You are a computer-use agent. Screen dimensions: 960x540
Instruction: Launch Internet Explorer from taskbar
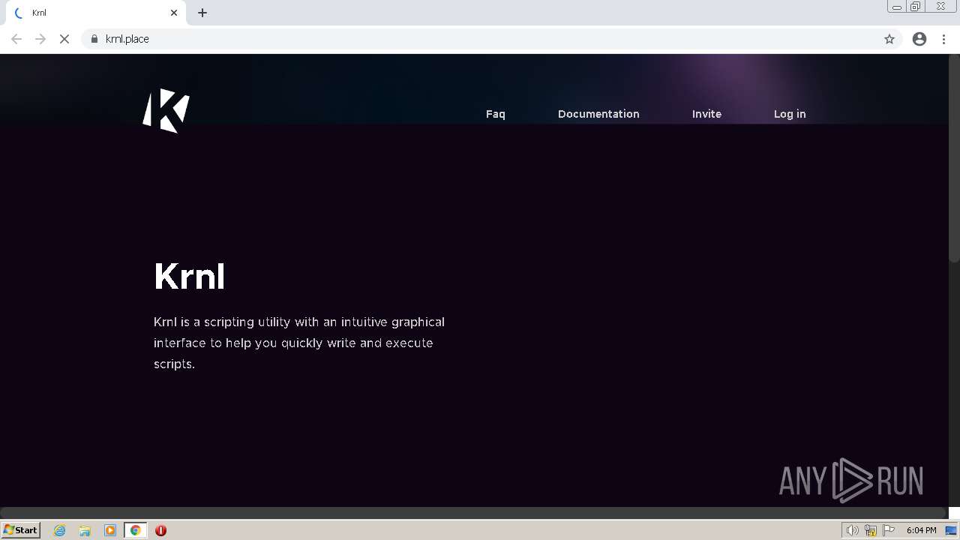coord(60,530)
